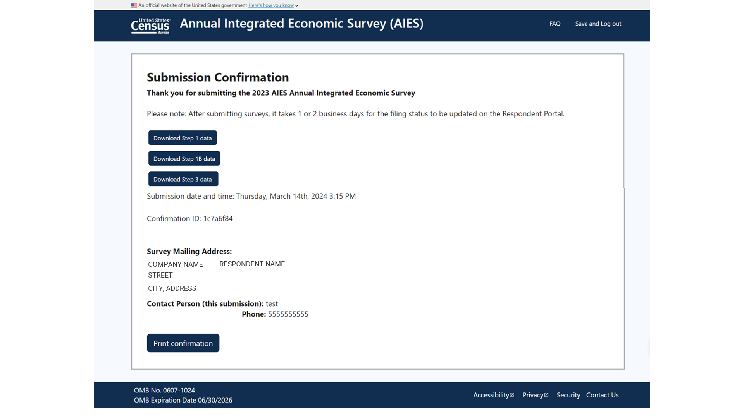Click the phone number 5555555555
Screen dimensions: 744x418
pyautogui.click(x=288, y=314)
